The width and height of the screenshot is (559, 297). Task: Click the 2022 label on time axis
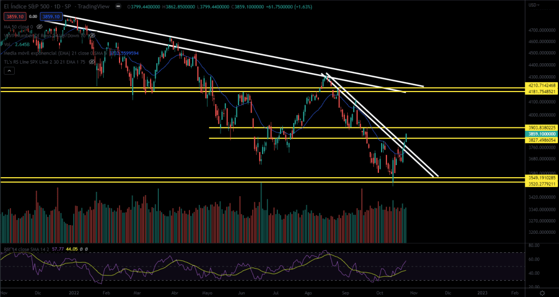coord(74,293)
